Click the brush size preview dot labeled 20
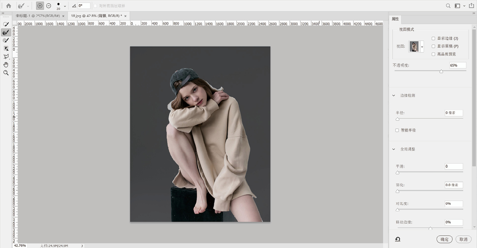 coord(58,5)
